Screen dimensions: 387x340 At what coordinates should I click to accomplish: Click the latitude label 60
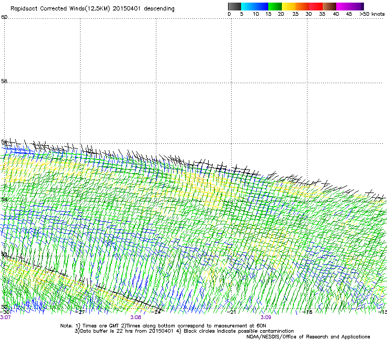click(4, 17)
